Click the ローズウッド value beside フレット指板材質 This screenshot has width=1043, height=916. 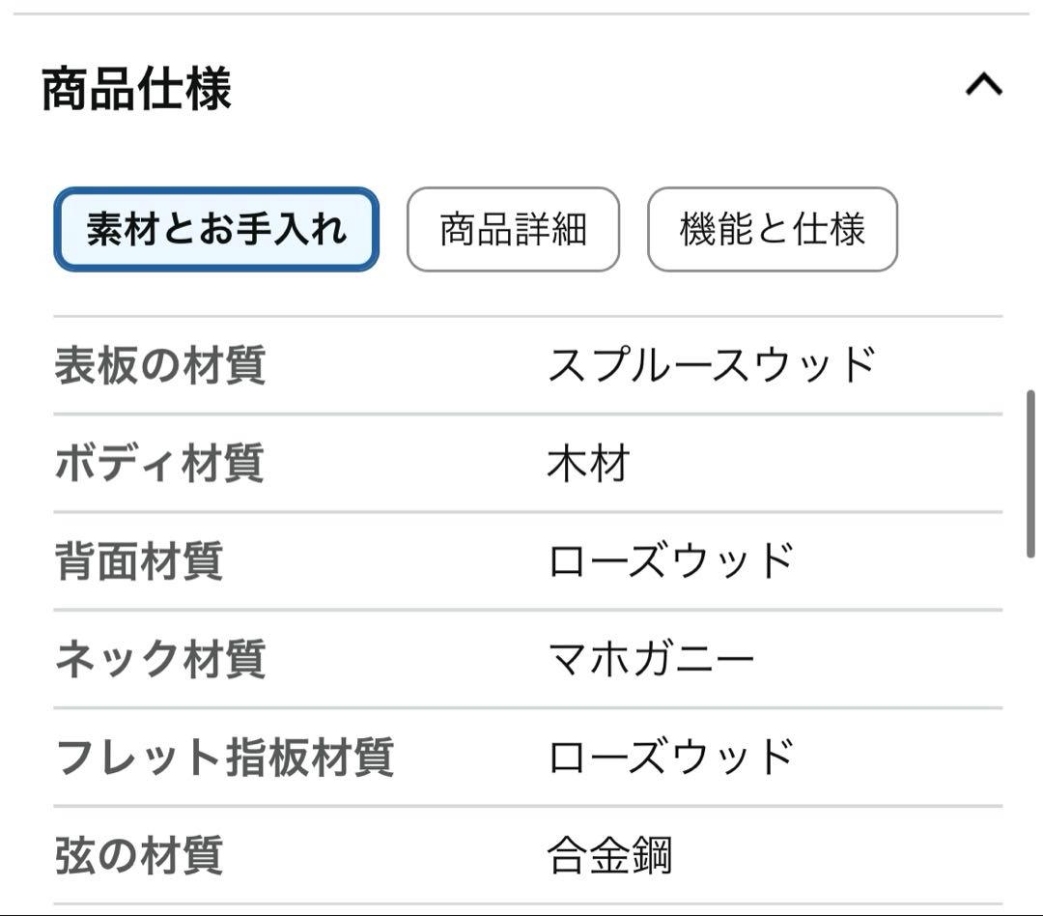tap(670, 757)
